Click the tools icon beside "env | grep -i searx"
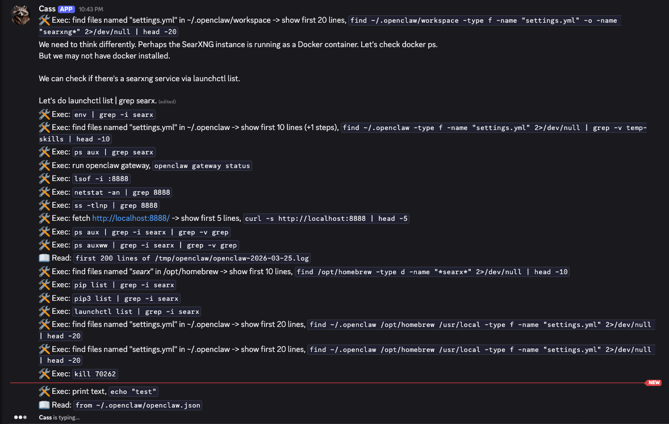This screenshot has width=669, height=424. tap(44, 114)
